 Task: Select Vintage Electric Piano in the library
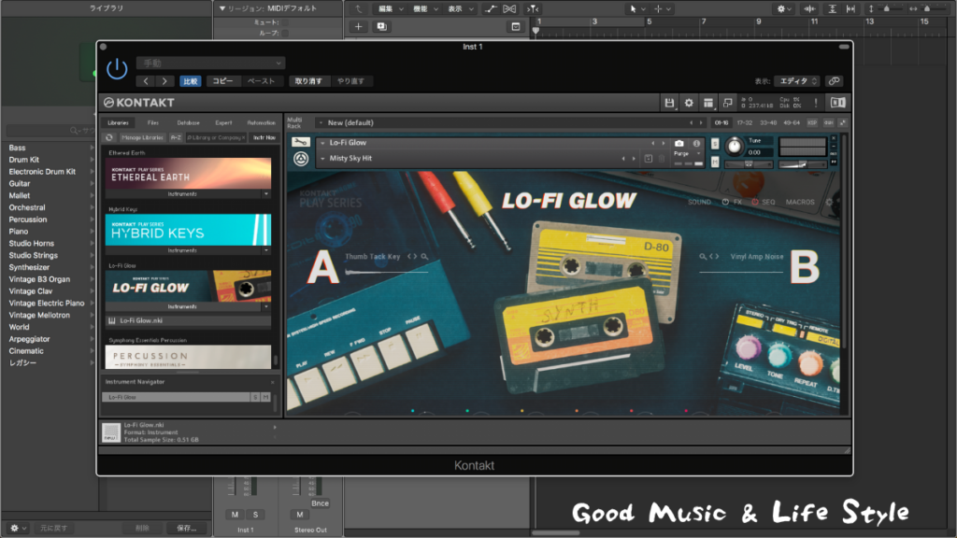coord(47,304)
